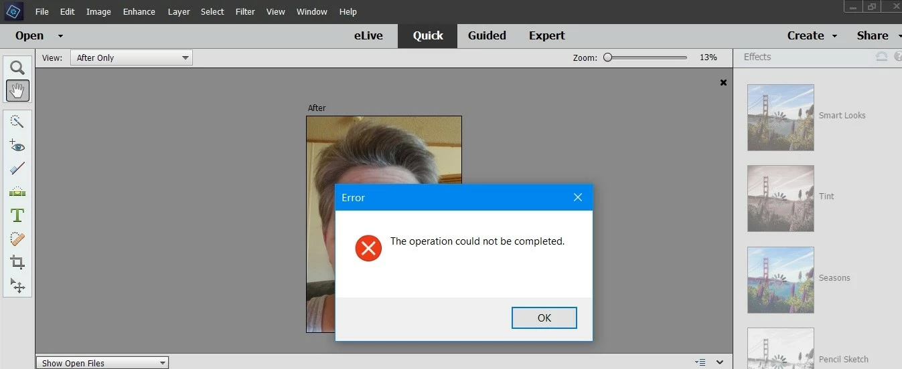The image size is (902, 369).
Task: Select the Quick Selection tool
Action: [17, 122]
